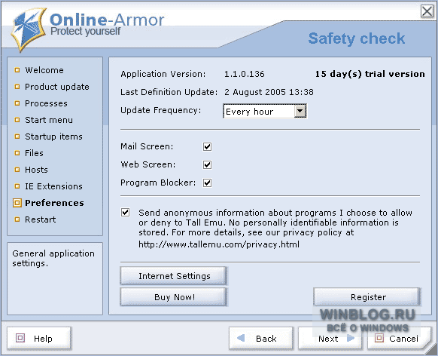The height and width of the screenshot is (356, 438).
Task: Click the highlighted Preferences bullet icon
Action: (17, 203)
